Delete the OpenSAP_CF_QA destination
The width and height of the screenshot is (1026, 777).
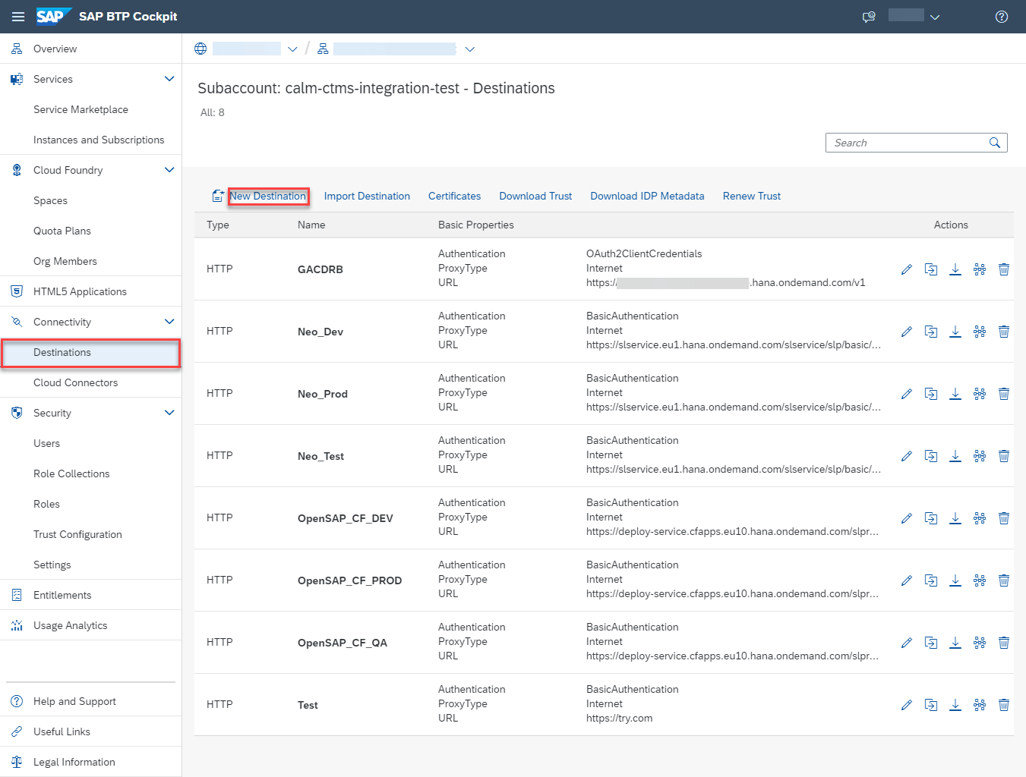point(1004,643)
